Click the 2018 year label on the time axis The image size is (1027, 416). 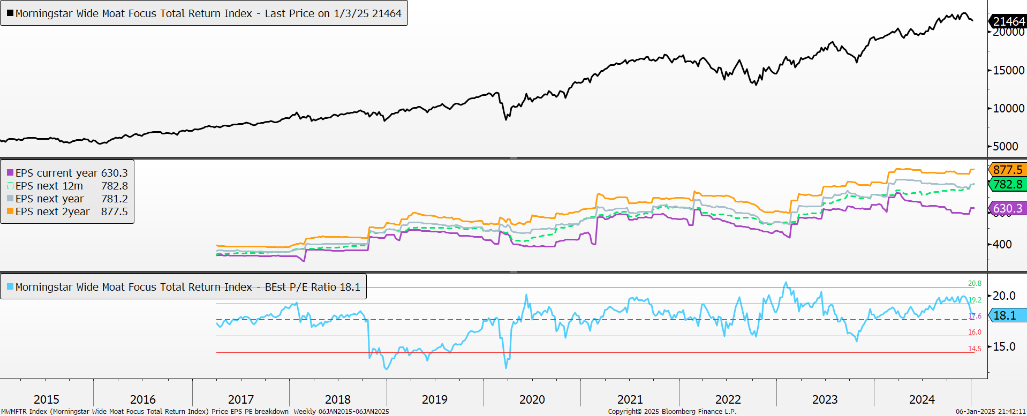[x=338, y=399]
